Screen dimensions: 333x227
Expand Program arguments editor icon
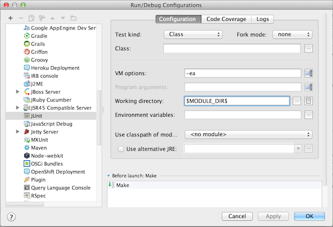(x=309, y=87)
